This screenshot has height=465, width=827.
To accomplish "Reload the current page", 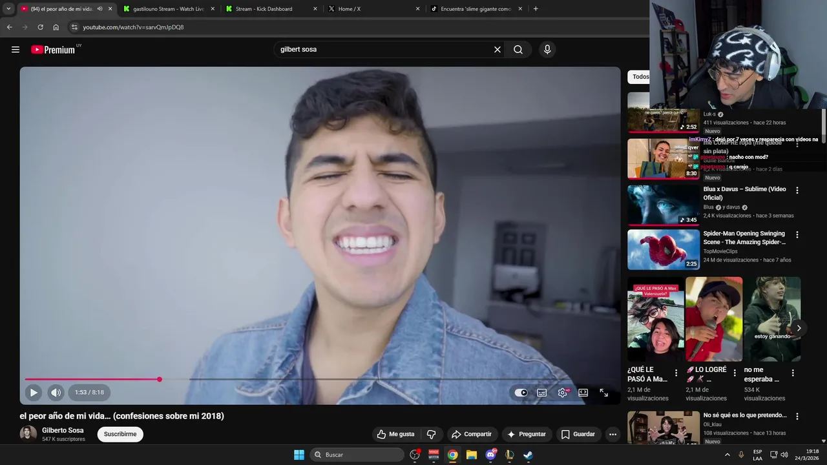I will [40, 27].
